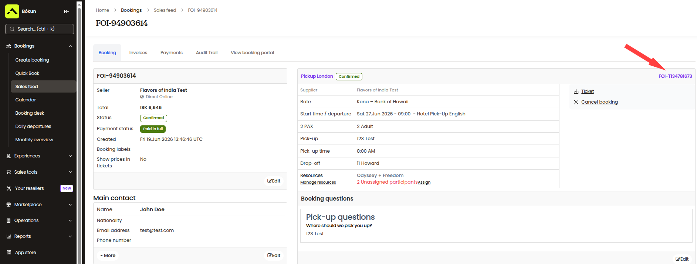Open Monthly overview in sidebar
The width and height of the screenshot is (697, 264).
34,140
